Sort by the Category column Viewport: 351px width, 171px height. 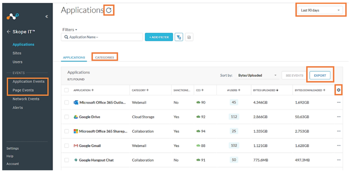[x=140, y=90]
